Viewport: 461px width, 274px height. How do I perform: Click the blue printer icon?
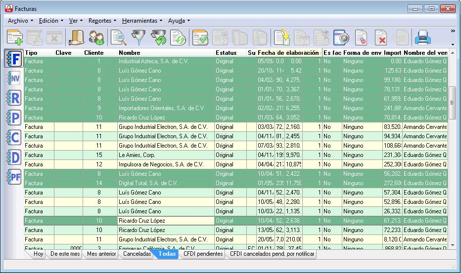[x=423, y=38]
